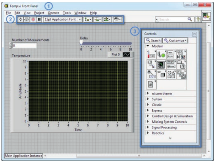
Task: Open Customize menu in Controls palette
Action: pos(175,41)
